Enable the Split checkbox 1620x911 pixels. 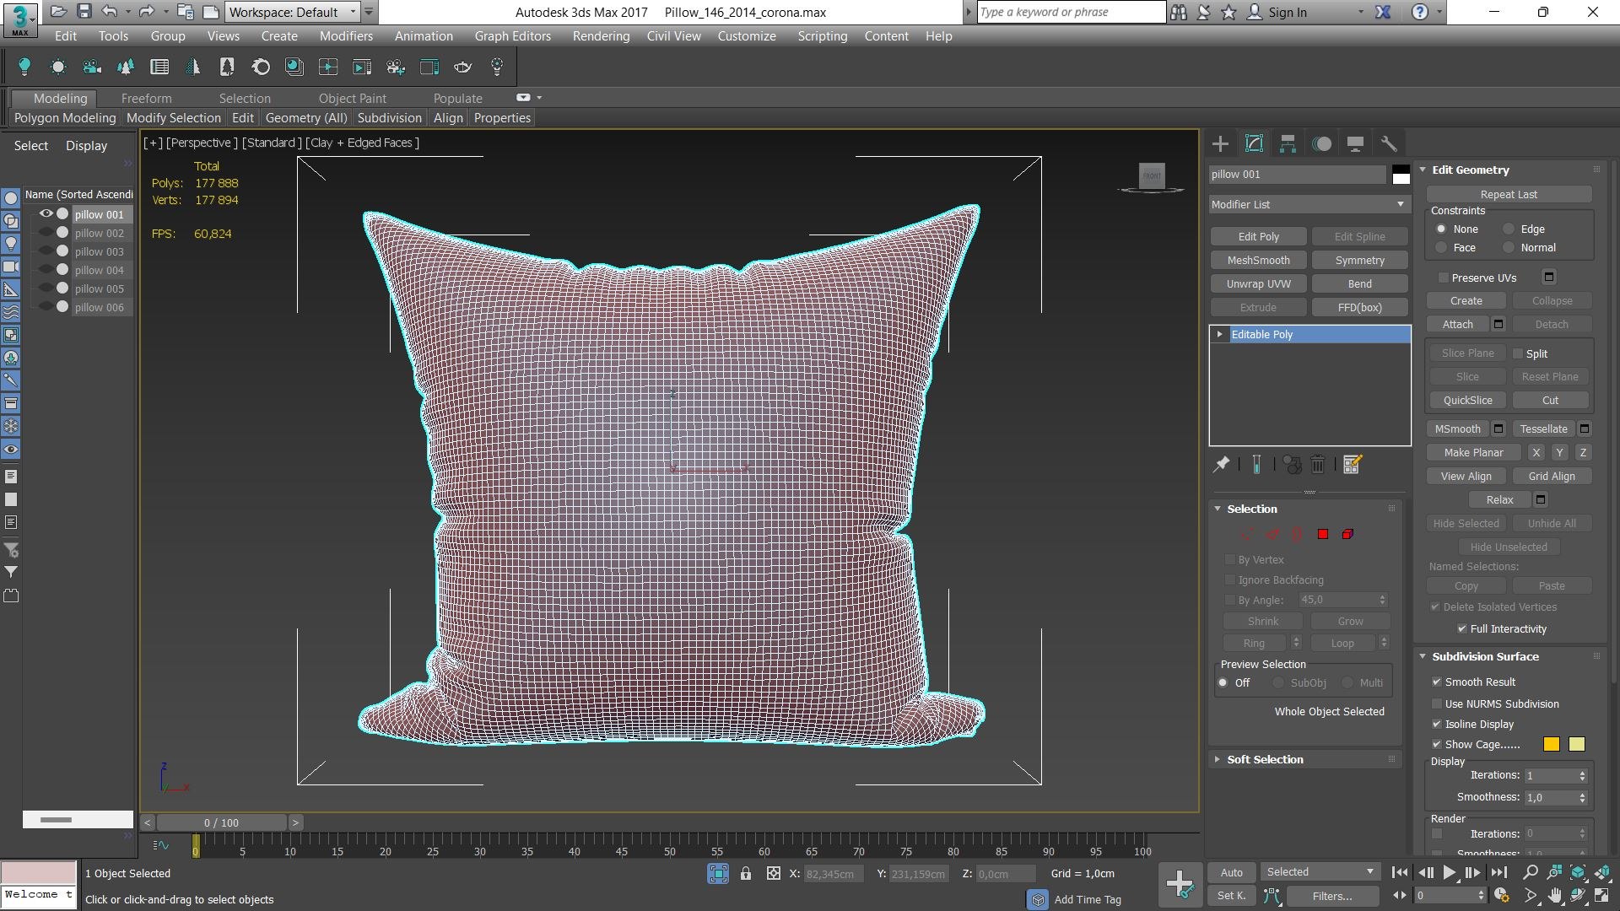point(1518,353)
